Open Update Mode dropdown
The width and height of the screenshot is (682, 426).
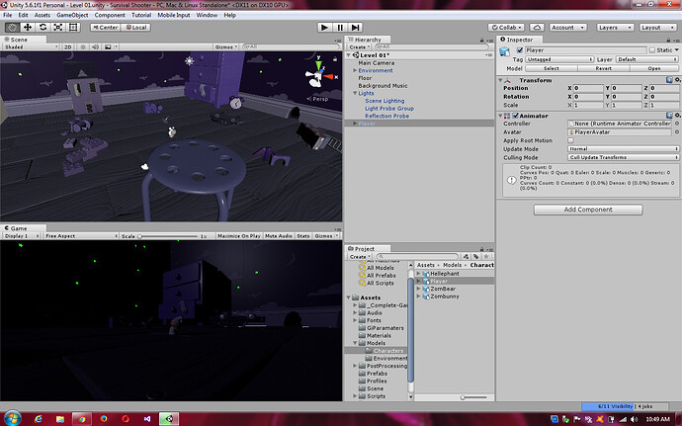click(623, 149)
